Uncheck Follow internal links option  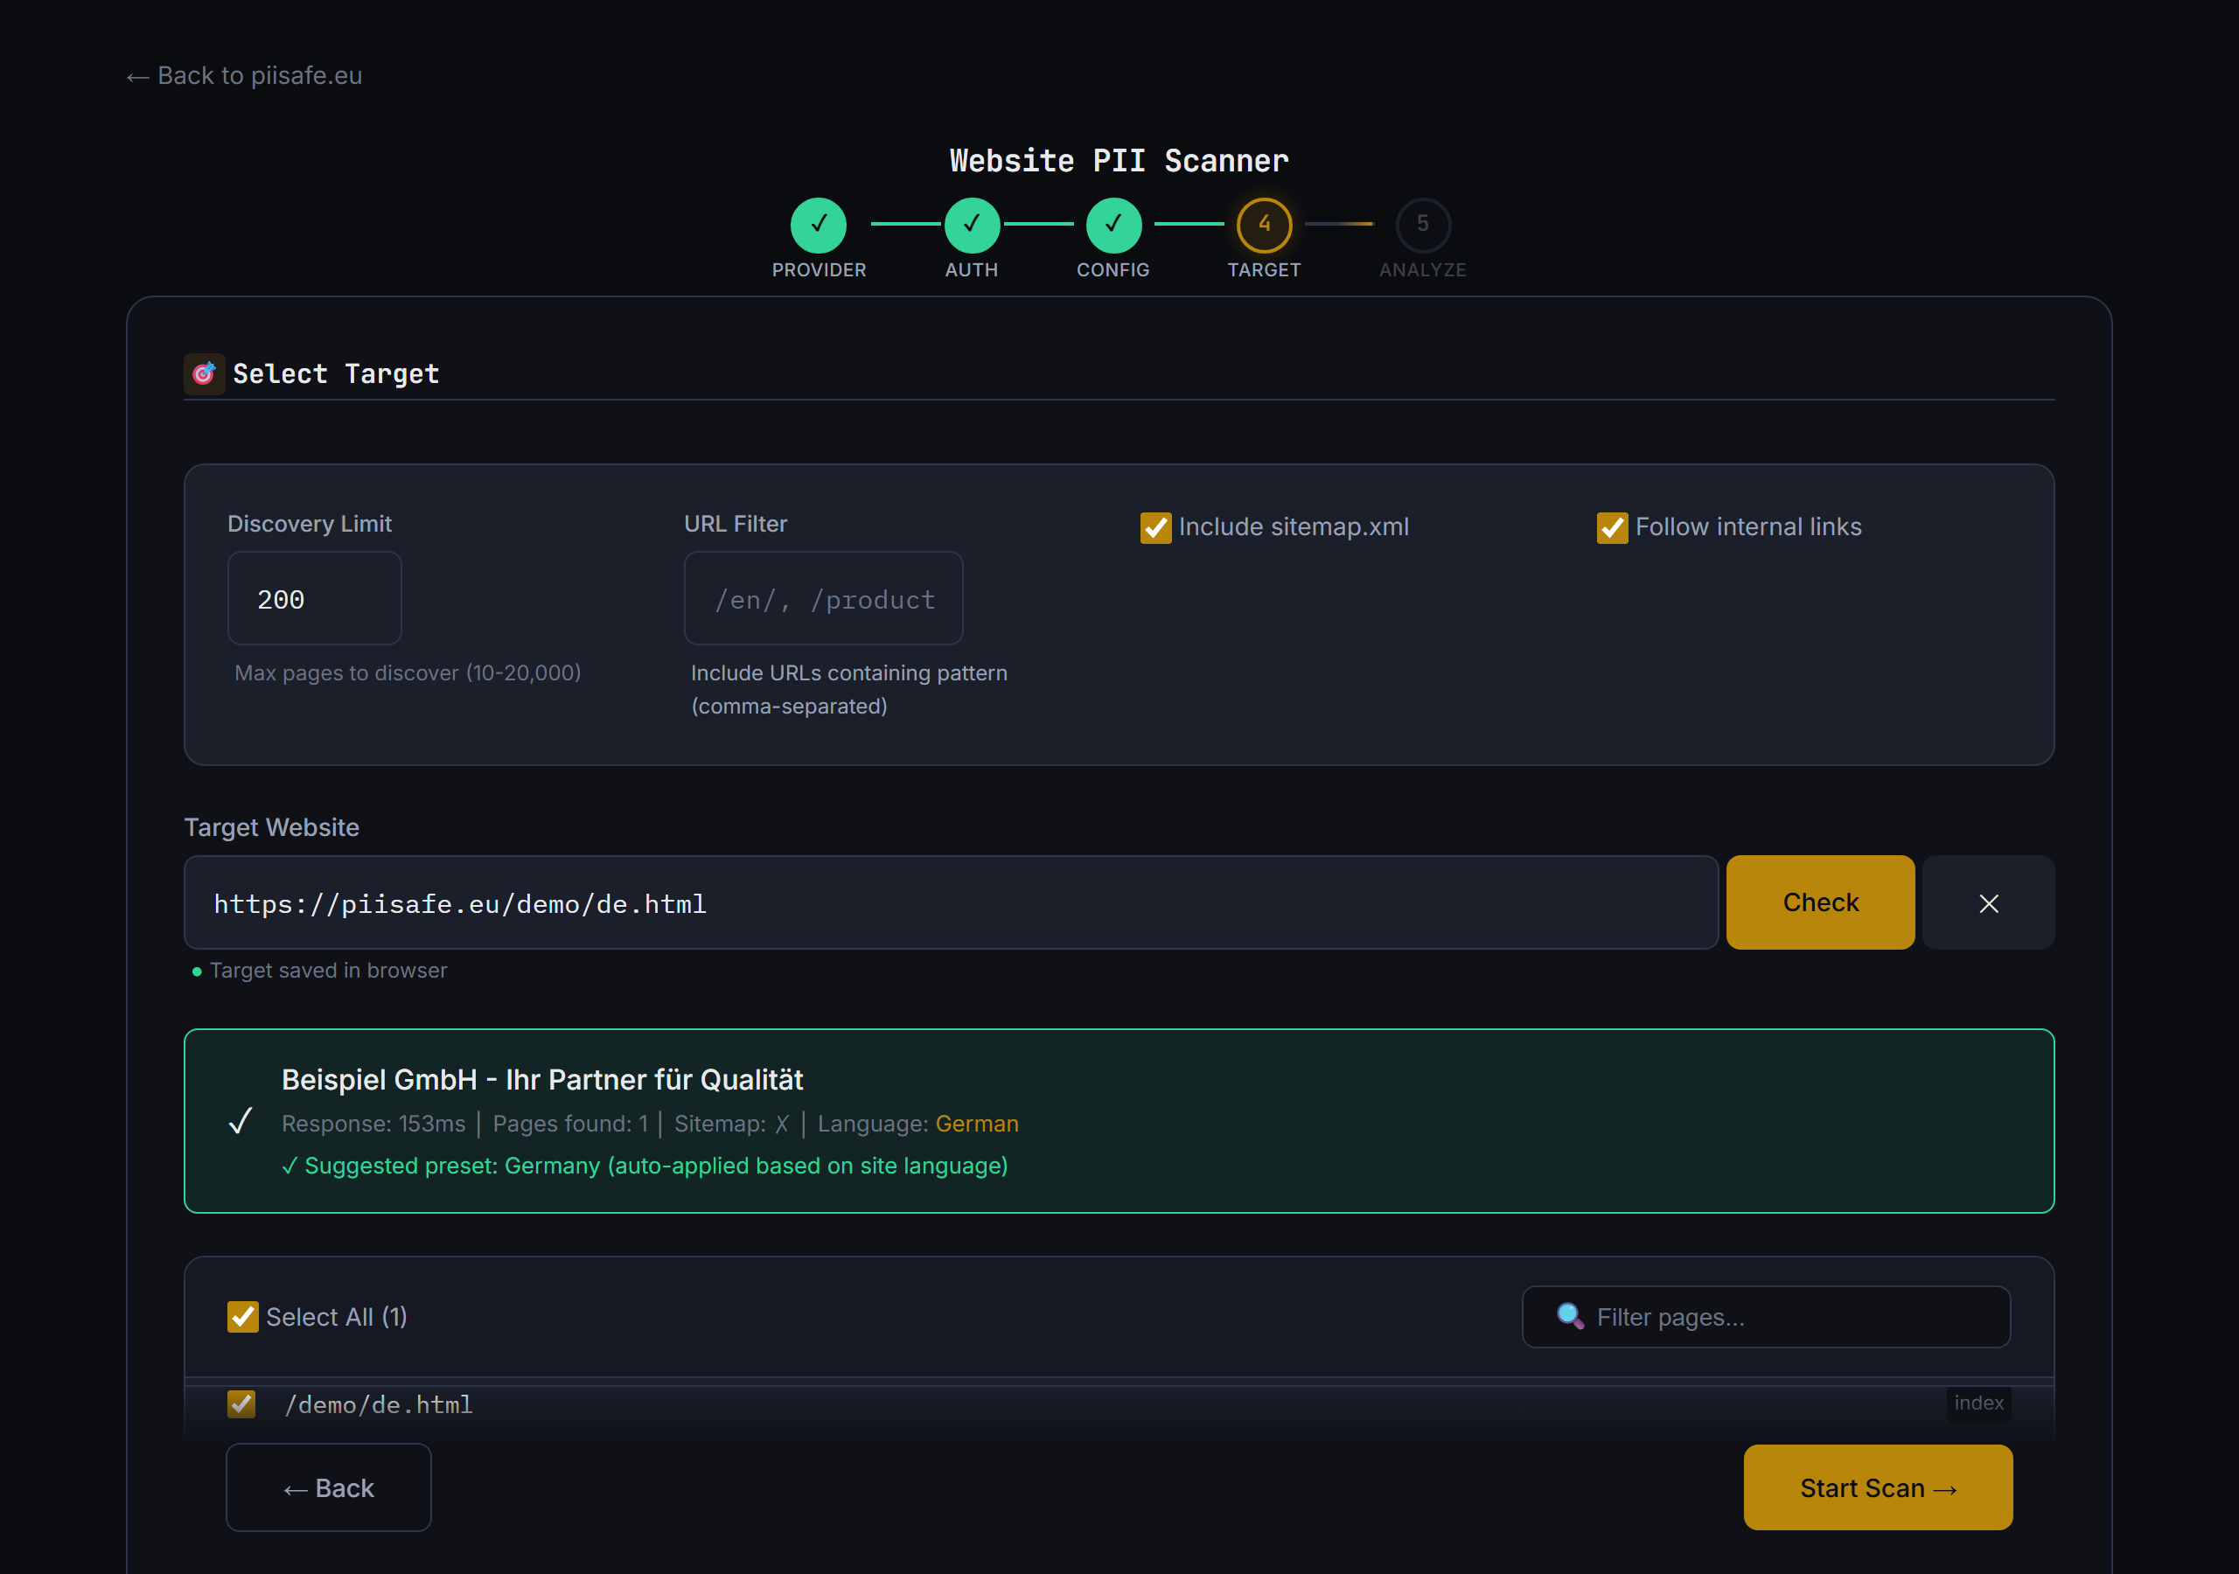click(x=1612, y=527)
